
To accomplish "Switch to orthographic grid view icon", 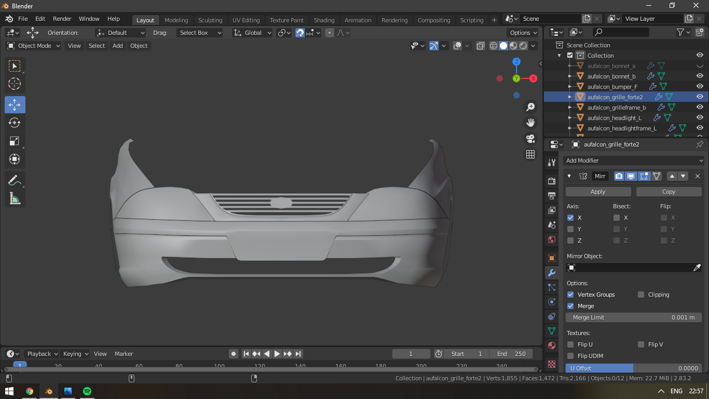I will tap(530, 154).
